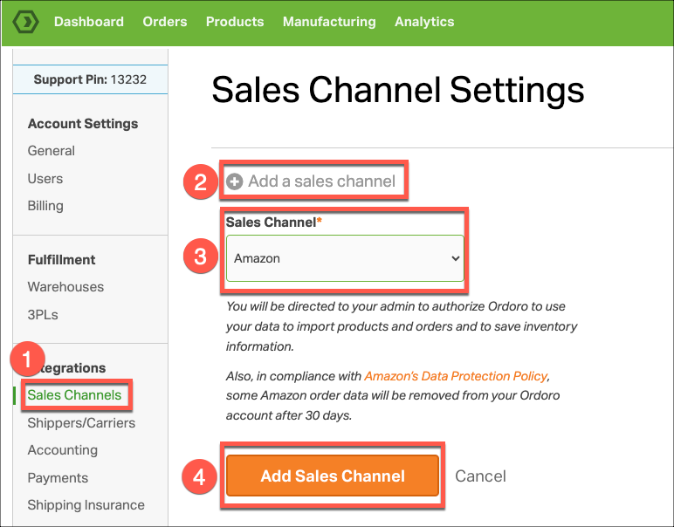674x527 pixels.
Task: Click the Sales Channel* field label
Action: click(274, 222)
